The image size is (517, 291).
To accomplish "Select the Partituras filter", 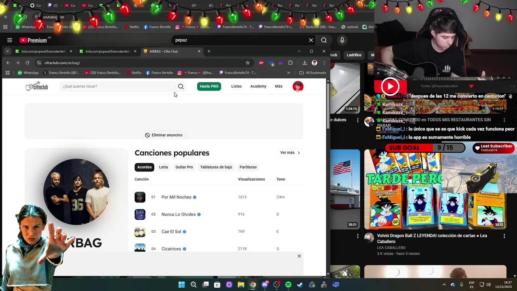I will 248,167.
